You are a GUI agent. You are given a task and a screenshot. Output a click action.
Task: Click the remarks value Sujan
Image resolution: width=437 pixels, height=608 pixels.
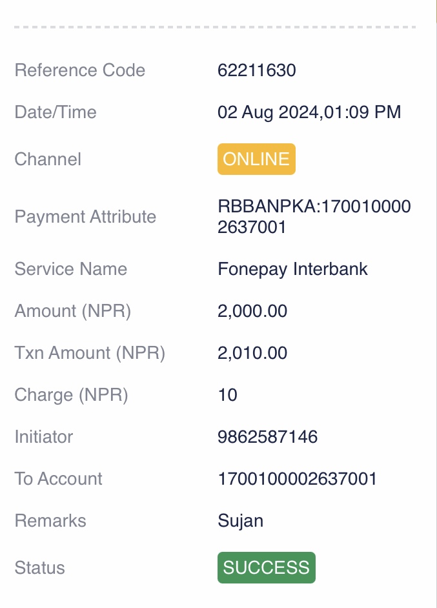(x=240, y=521)
